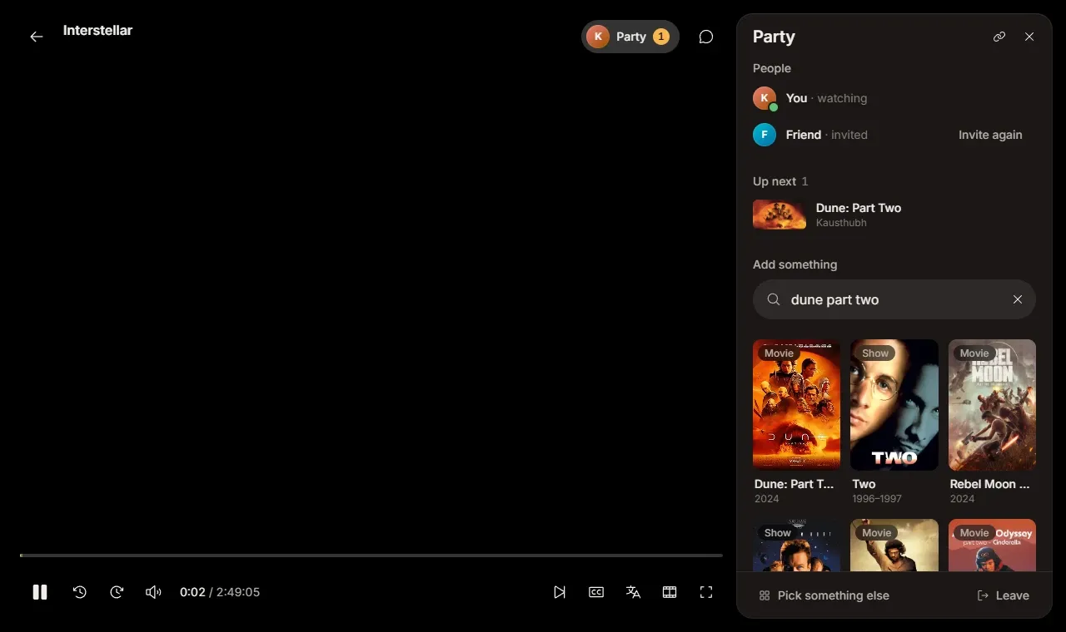
Task: Toggle closed captions CC button
Action: [x=596, y=592]
